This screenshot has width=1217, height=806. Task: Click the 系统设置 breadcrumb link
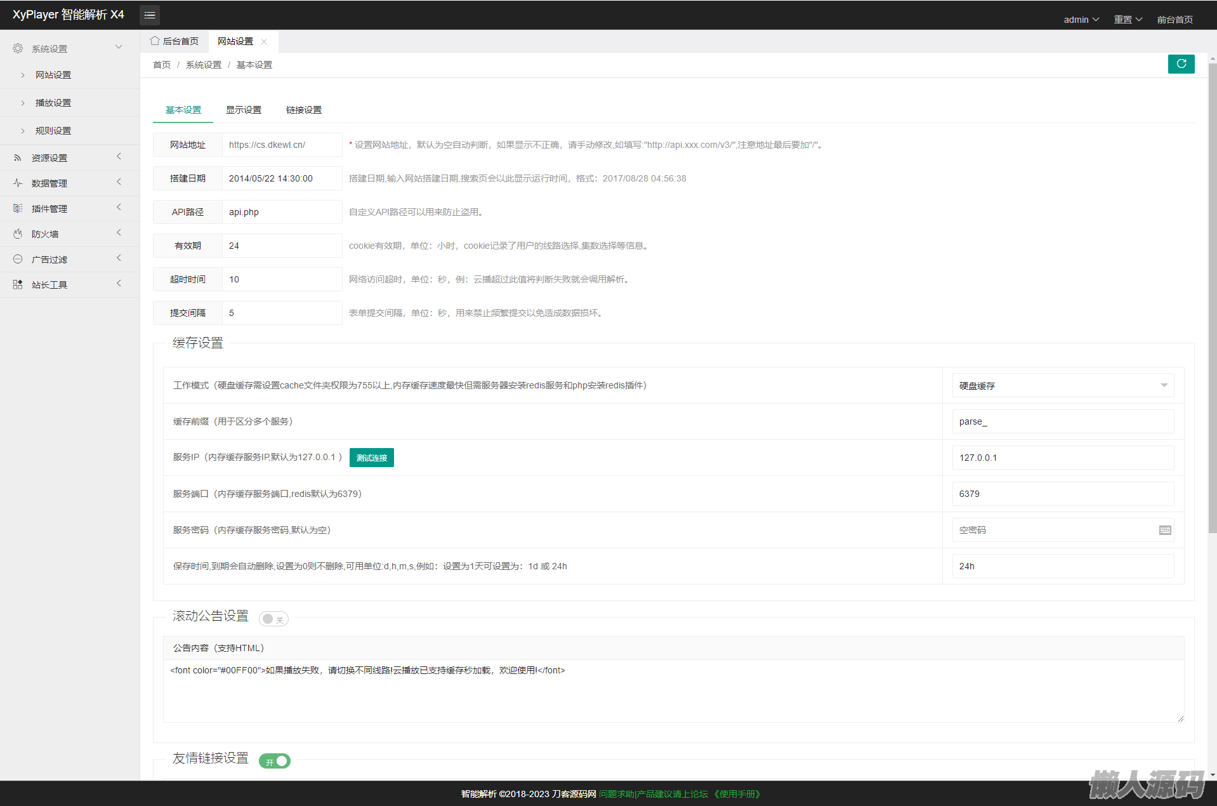tap(204, 65)
